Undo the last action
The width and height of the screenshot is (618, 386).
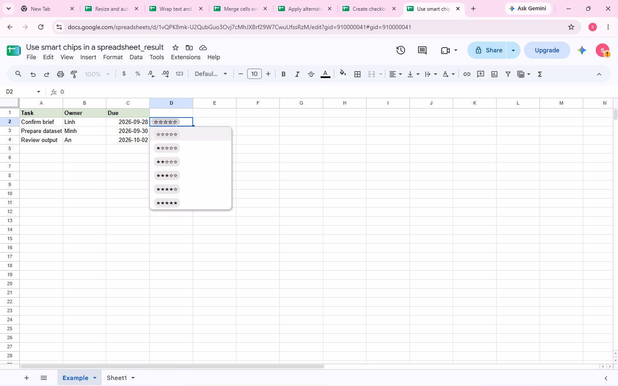tap(33, 74)
